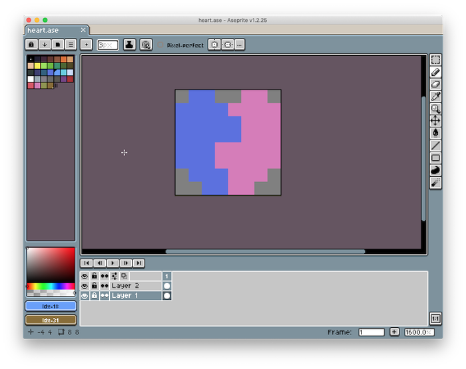Select the Rectangular Marquee tool
The height and width of the screenshot is (369, 466).
435,60
